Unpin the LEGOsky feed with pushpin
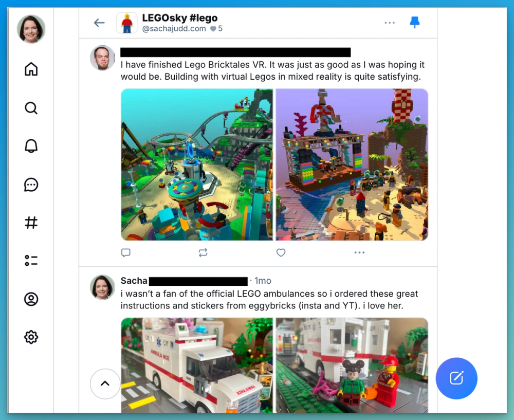514x420 pixels. click(x=415, y=22)
